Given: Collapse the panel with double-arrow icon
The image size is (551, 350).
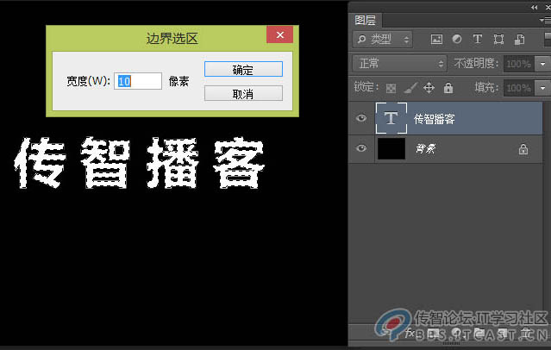Looking at the screenshot, I should point(534,7).
